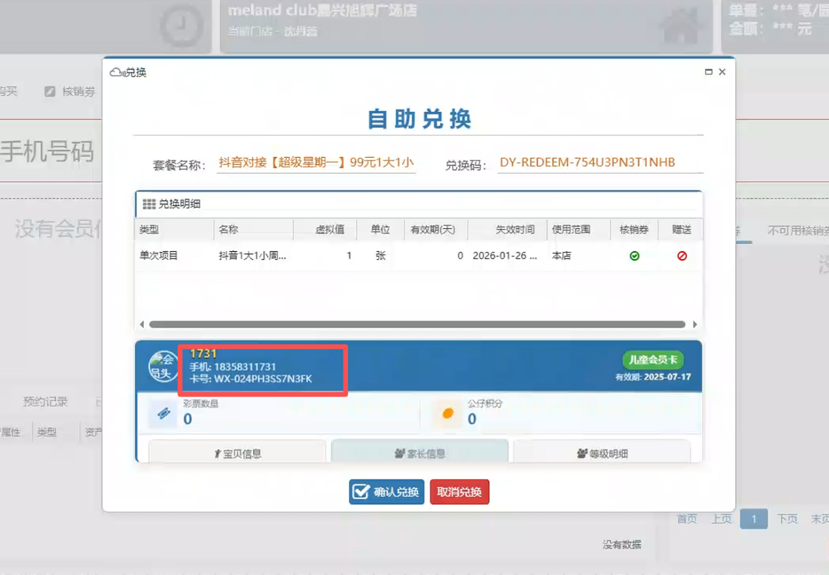Screen dimensions: 829x575
Task: Click the 套餐名称 field
Action: (316, 163)
